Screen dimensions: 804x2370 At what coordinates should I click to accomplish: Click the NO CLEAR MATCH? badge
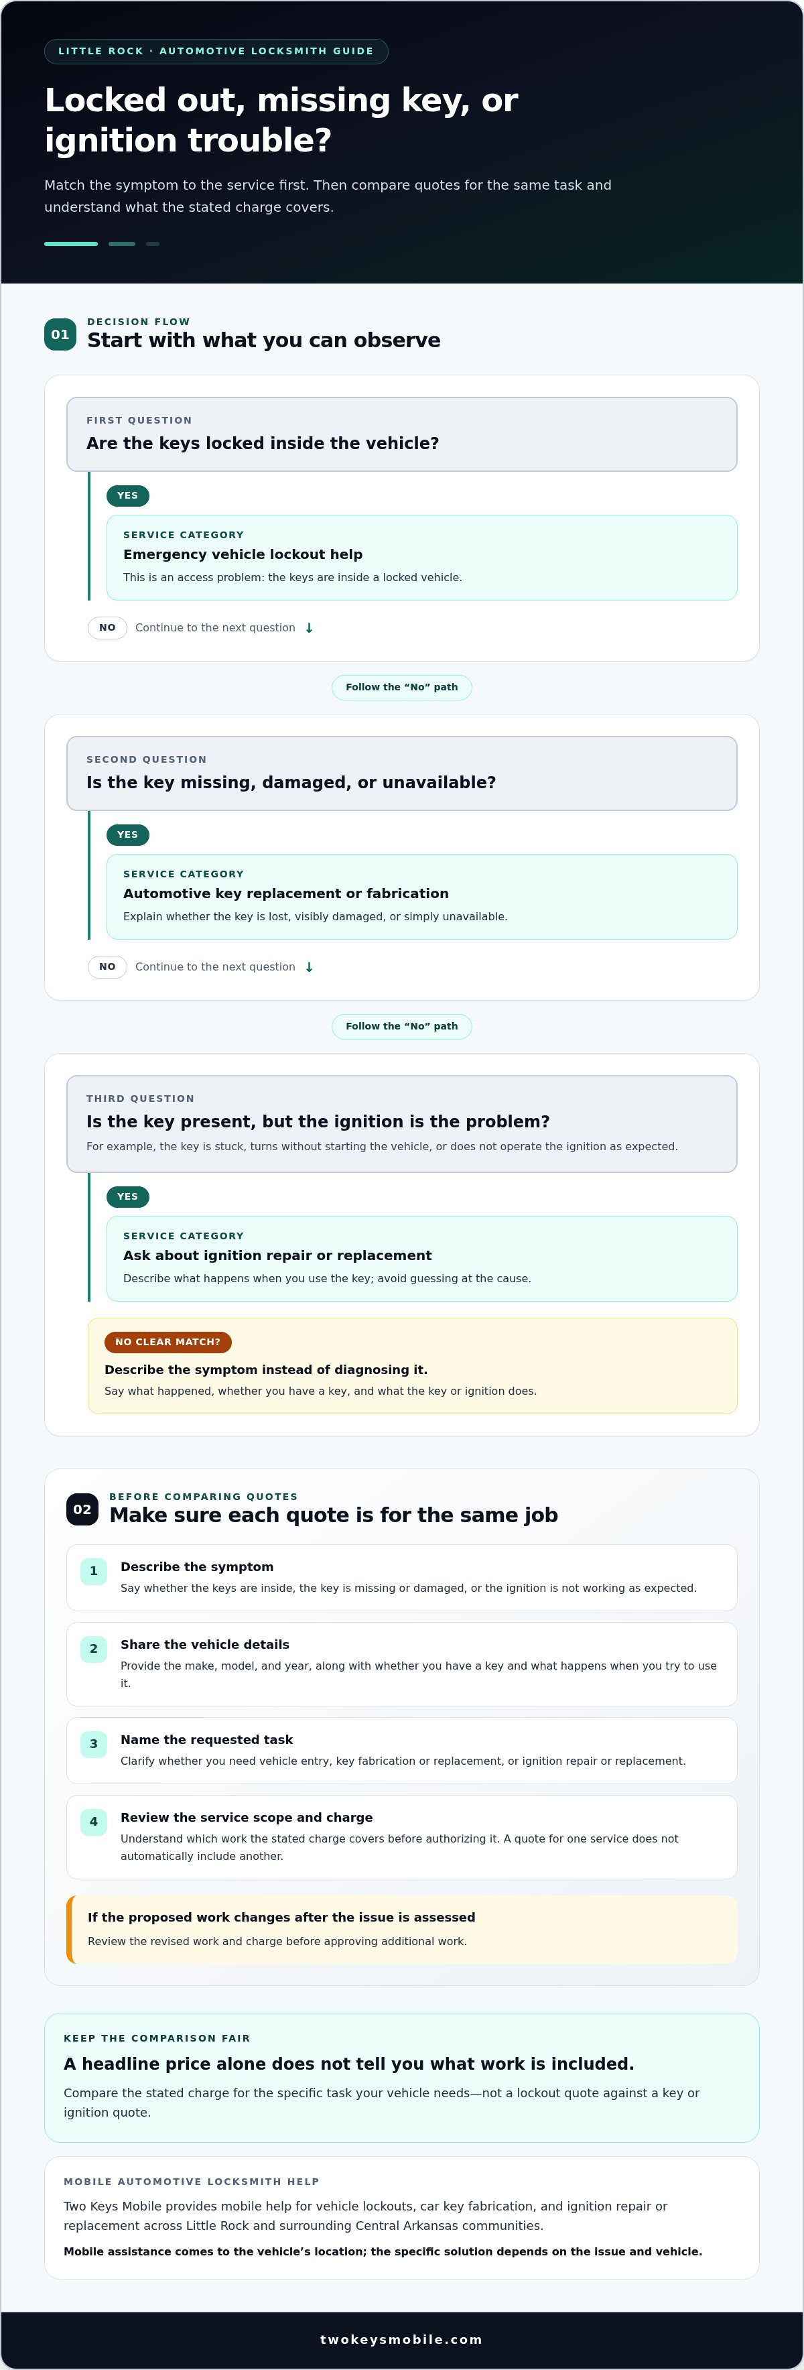click(168, 1343)
